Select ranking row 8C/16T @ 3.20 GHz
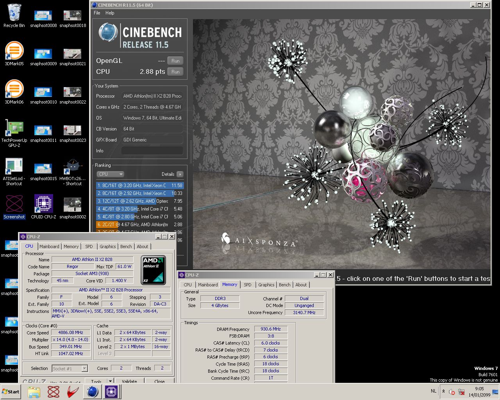This screenshot has width=500, height=400. pyautogui.click(x=140, y=186)
